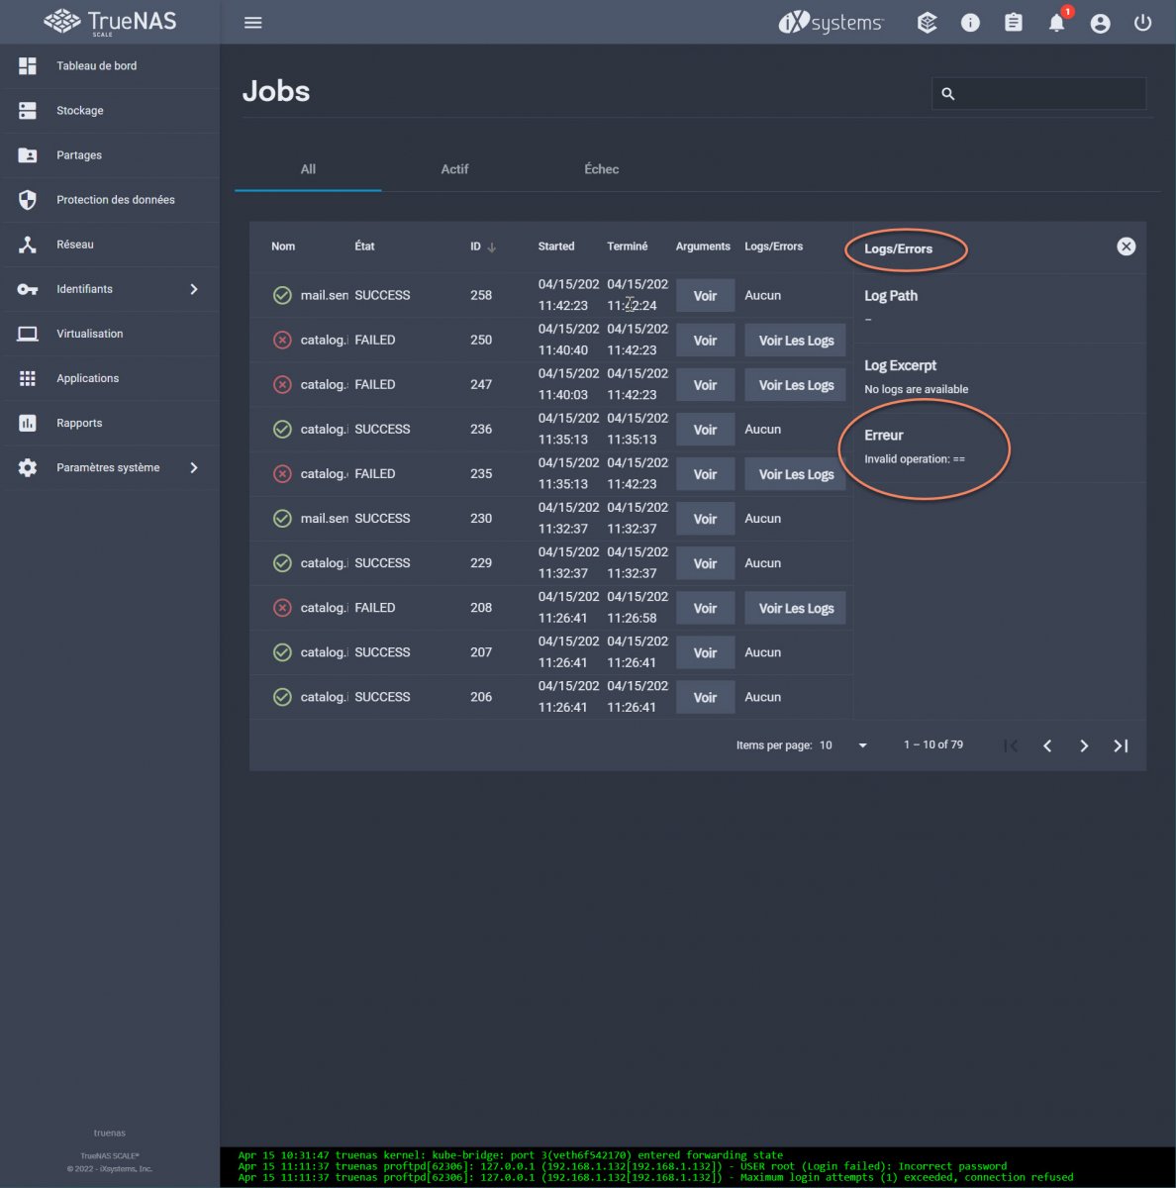Screen dimensions: 1176x1188
Task: Open Voir Les Logs for job 247
Action: [x=796, y=385]
